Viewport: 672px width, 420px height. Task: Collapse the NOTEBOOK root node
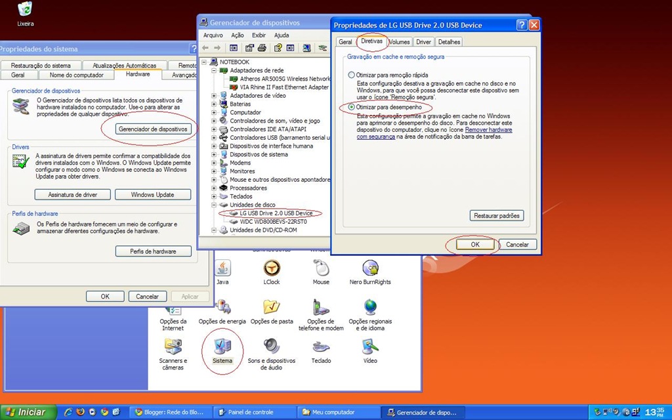205,62
